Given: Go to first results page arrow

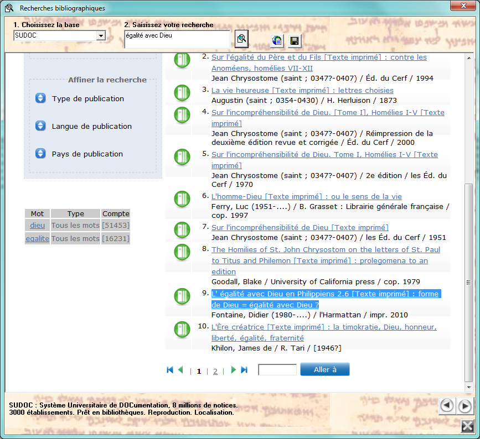Looking at the screenshot, I should (170, 370).
